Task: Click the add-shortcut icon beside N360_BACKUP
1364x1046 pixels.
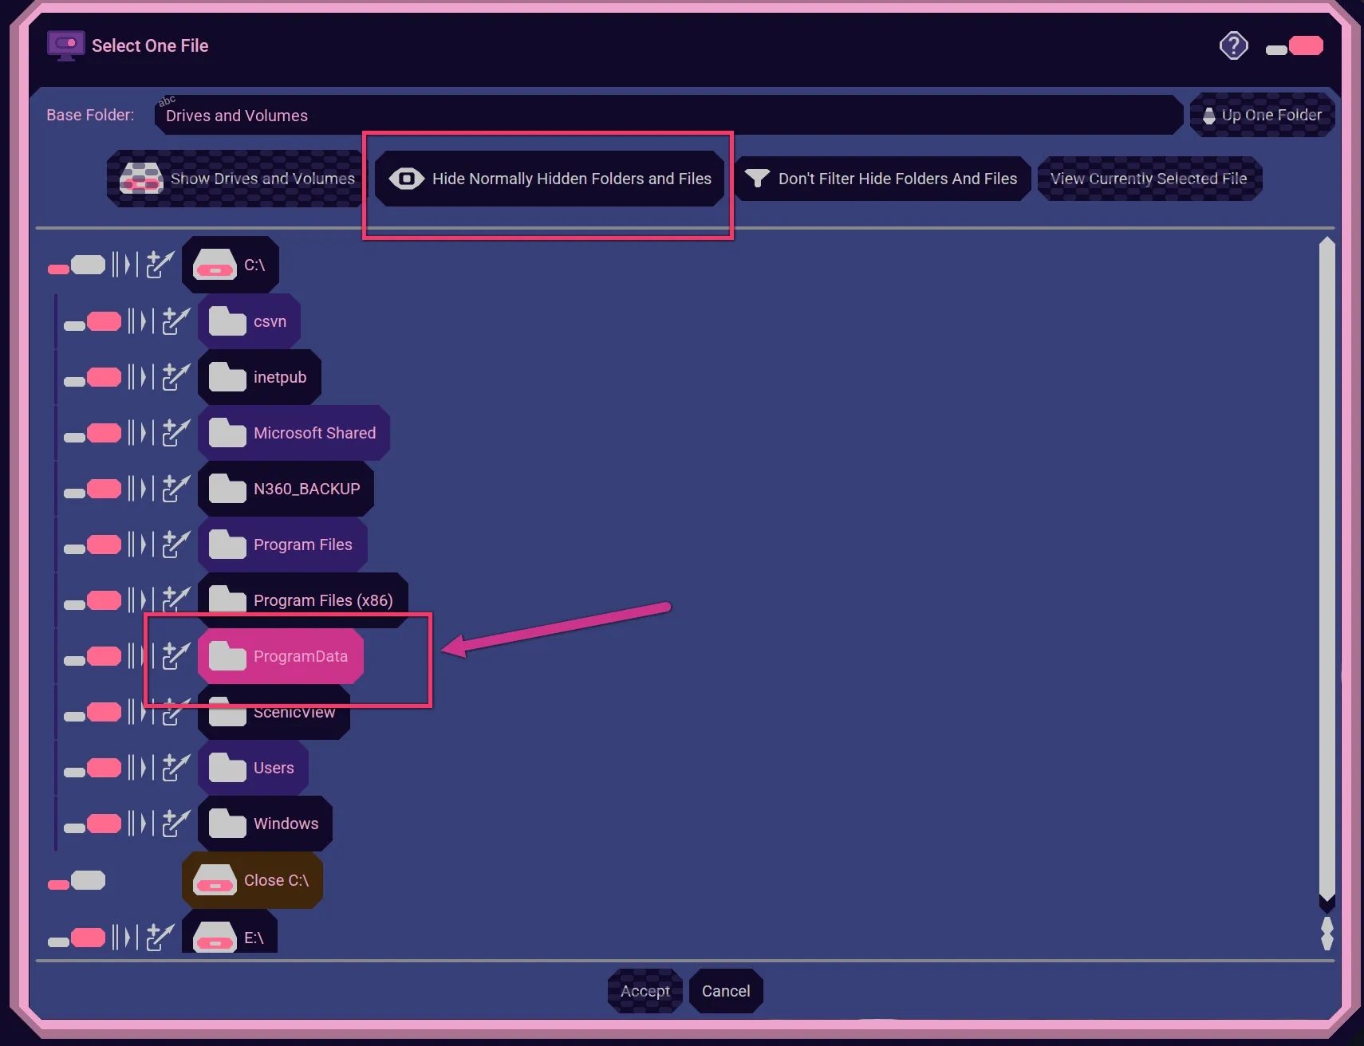Action: click(x=176, y=489)
